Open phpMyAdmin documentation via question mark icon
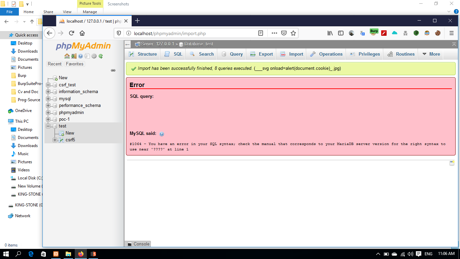 80,56
